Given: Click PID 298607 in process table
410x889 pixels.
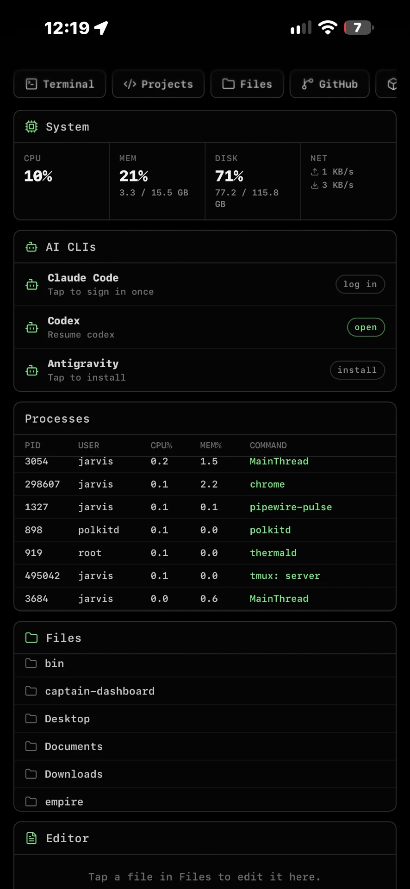Looking at the screenshot, I should [x=43, y=484].
